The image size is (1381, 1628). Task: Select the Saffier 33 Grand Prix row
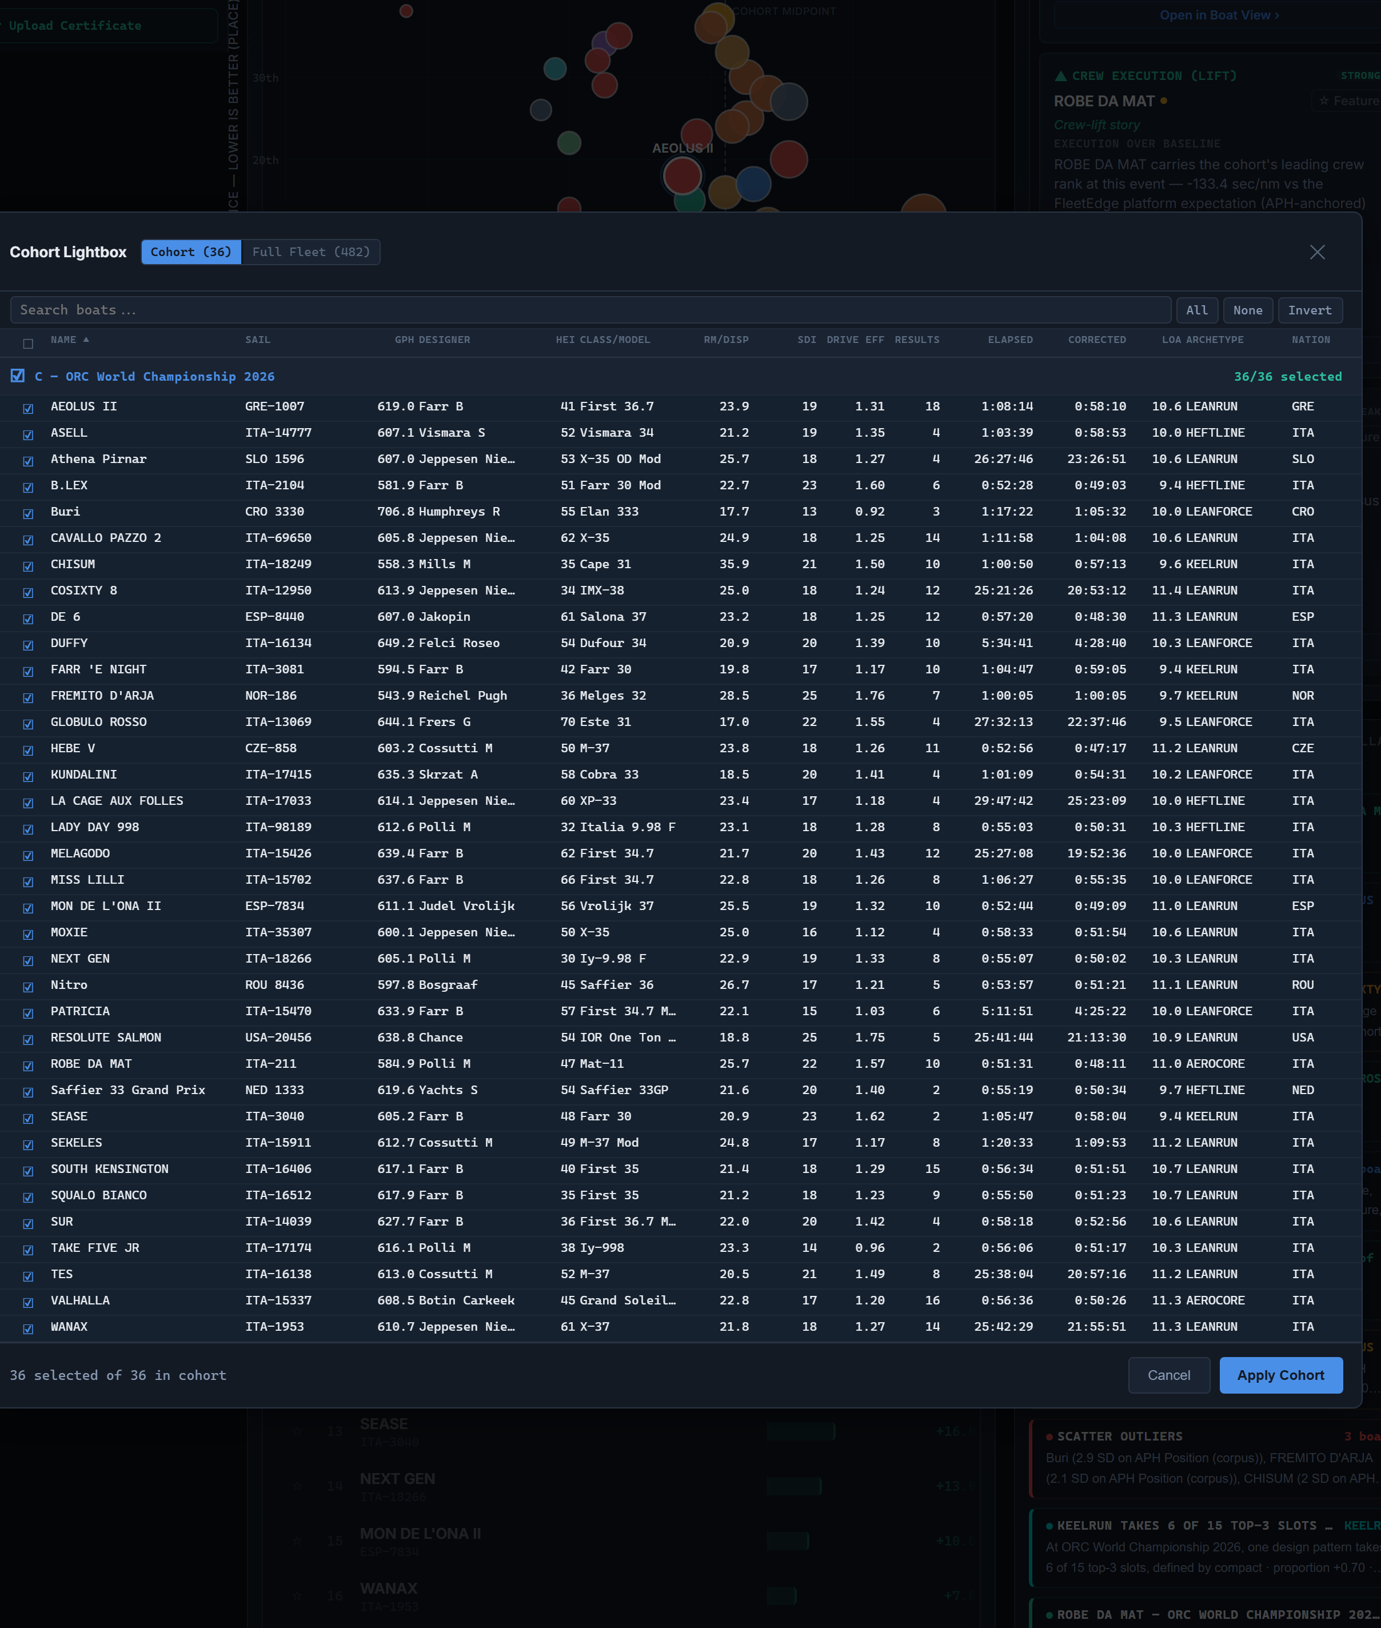click(x=681, y=1090)
